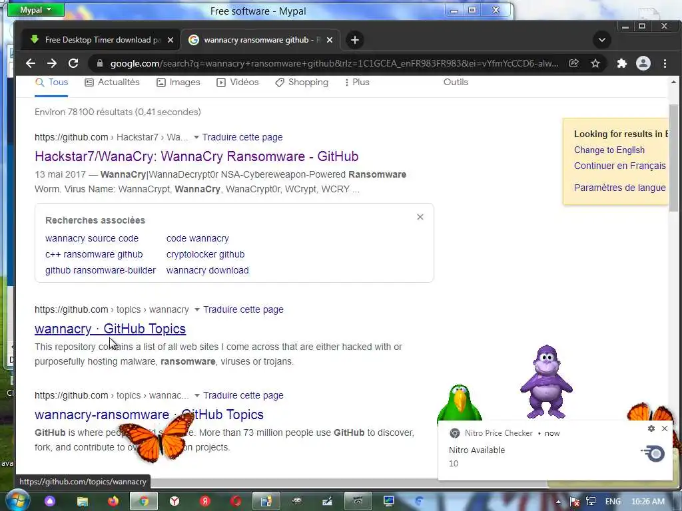Translate the topics › wannacry result page
This screenshot has width=682, height=511.
(x=243, y=310)
